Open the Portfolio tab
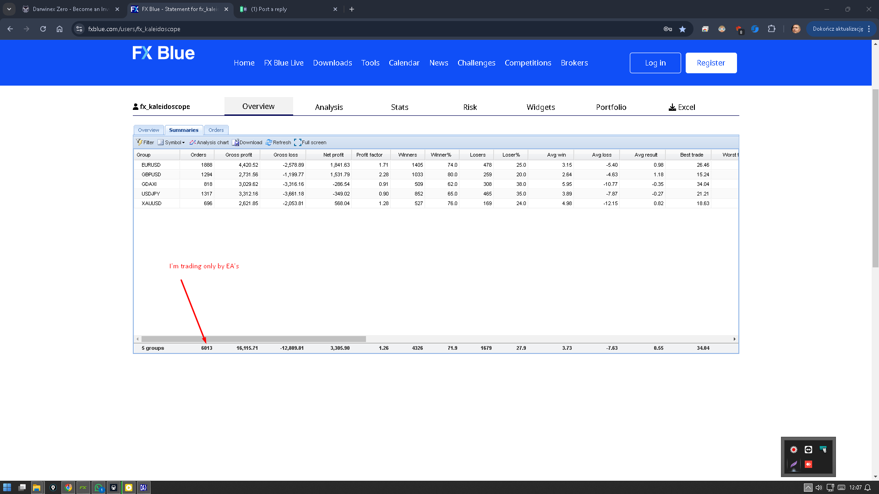This screenshot has width=879, height=494. tap(611, 107)
